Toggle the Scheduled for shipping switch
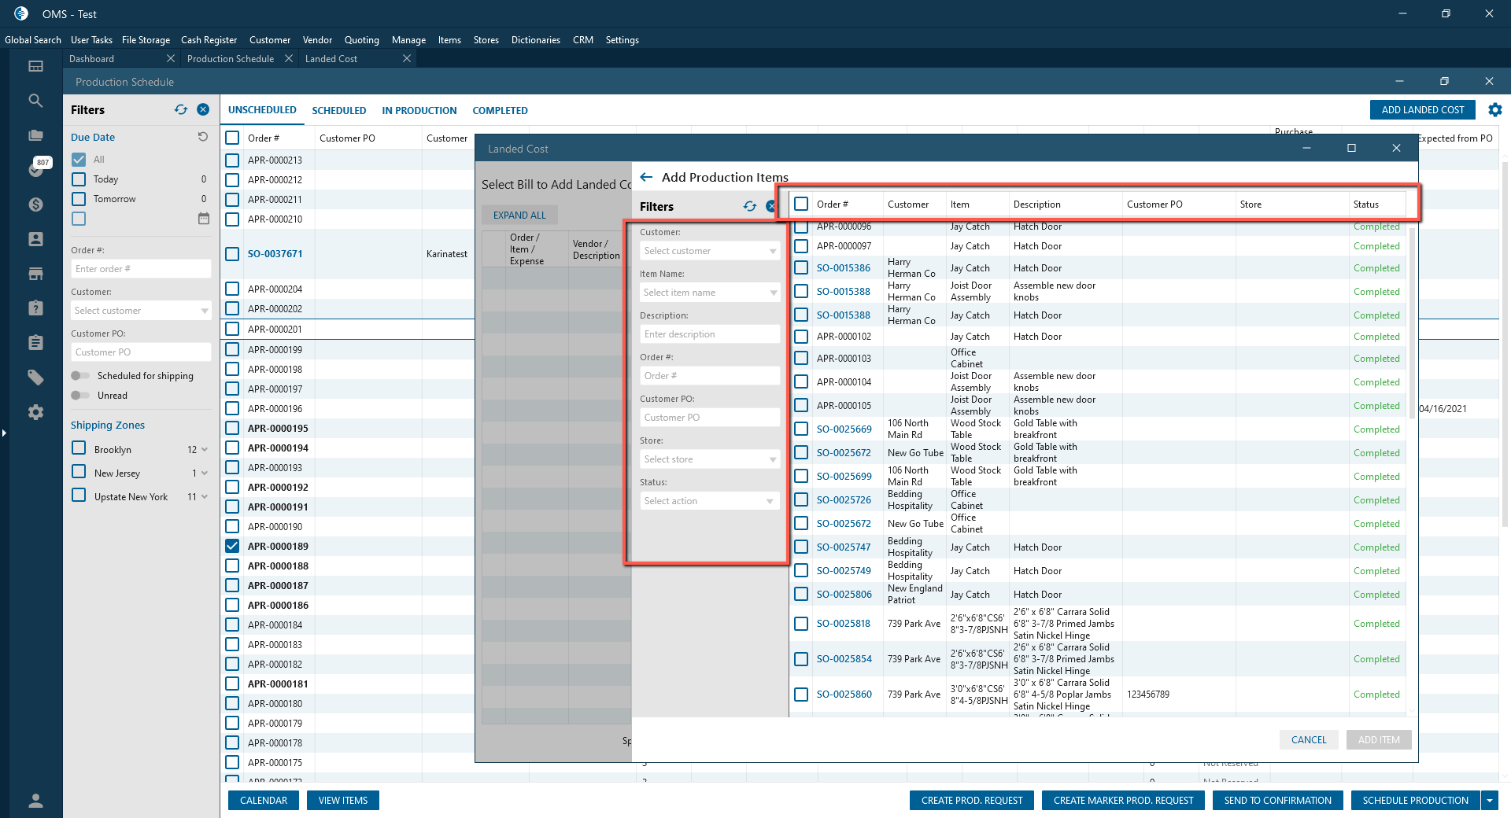This screenshot has height=818, width=1511. tap(80, 376)
